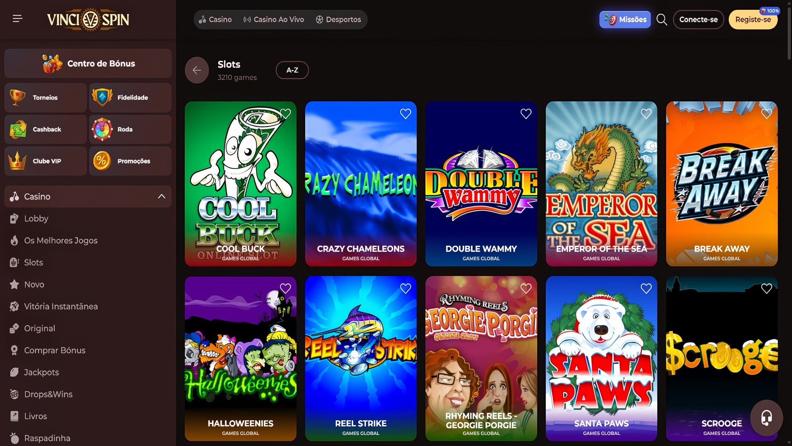Collapse the Casino sidebar section
Screen dimensions: 792x446
click(161, 197)
